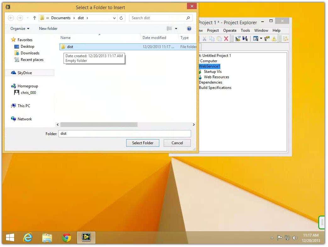Click the Up arrow navigation icon

click(x=35, y=18)
